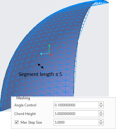Screen dimensions: 116x129
Task: Click the Chord Height value field
Action: pyautogui.click(x=76, y=114)
